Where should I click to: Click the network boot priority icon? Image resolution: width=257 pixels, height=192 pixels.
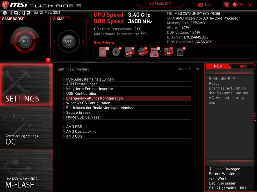point(181,52)
